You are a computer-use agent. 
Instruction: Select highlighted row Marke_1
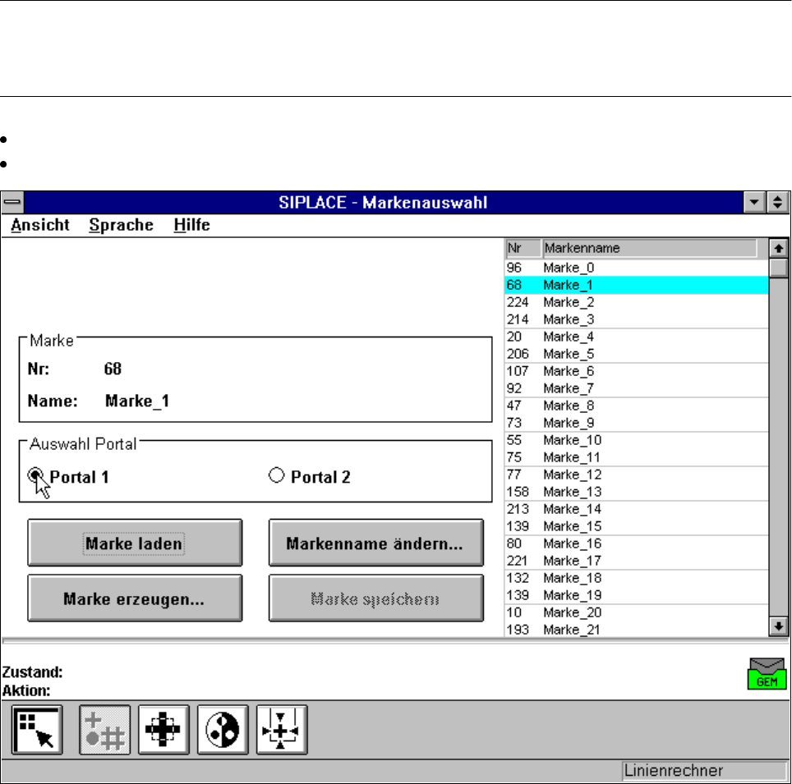click(637, 285)
